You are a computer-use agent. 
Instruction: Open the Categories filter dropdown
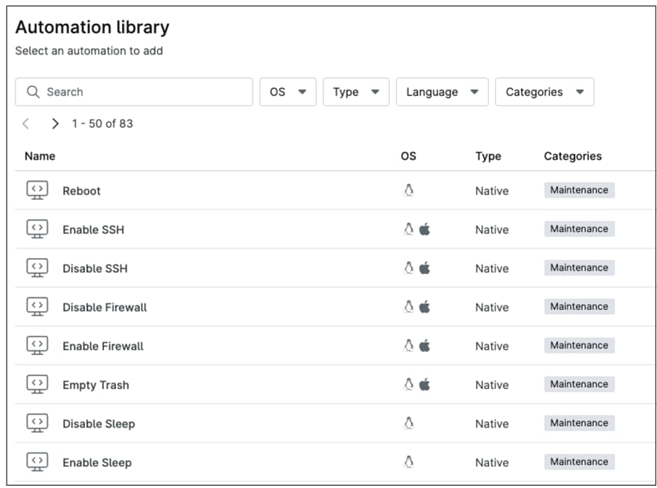(x=544, y=92)
